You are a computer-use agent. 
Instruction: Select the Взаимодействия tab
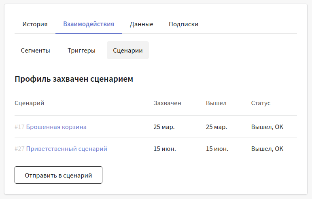[x=89, y=24]
